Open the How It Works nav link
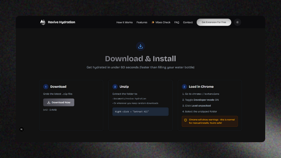 click(x=124, y=22)
